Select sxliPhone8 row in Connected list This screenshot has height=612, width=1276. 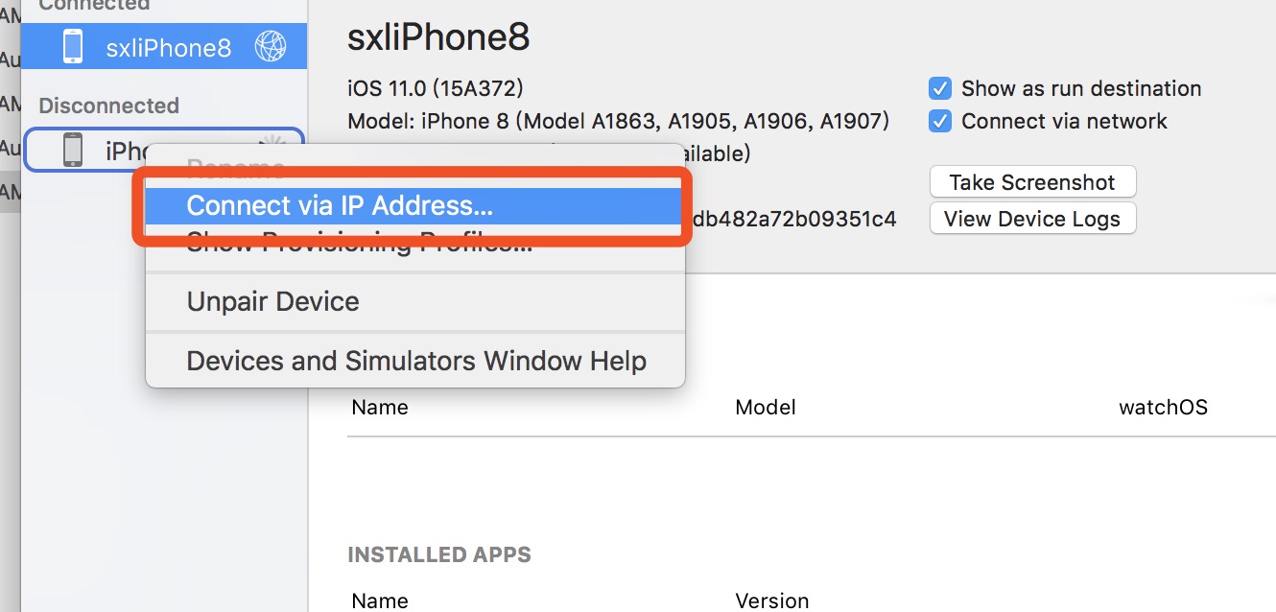pyautogui.click(x=164, y=47)
